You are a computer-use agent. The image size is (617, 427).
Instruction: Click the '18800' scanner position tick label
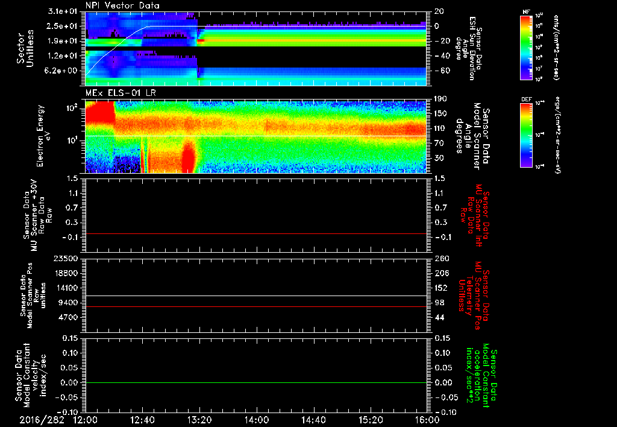click(x=67, y=273)
